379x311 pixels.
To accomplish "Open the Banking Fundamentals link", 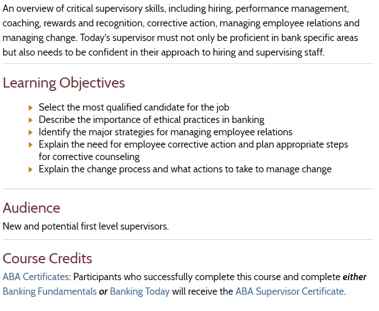I will point(49,291).
